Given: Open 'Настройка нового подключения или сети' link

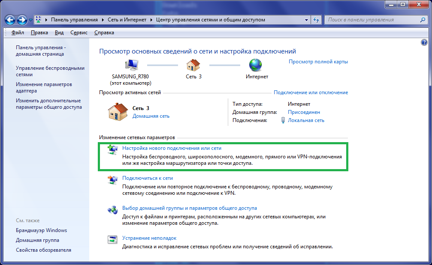Looking at the screenshot, I should point(172,148).
